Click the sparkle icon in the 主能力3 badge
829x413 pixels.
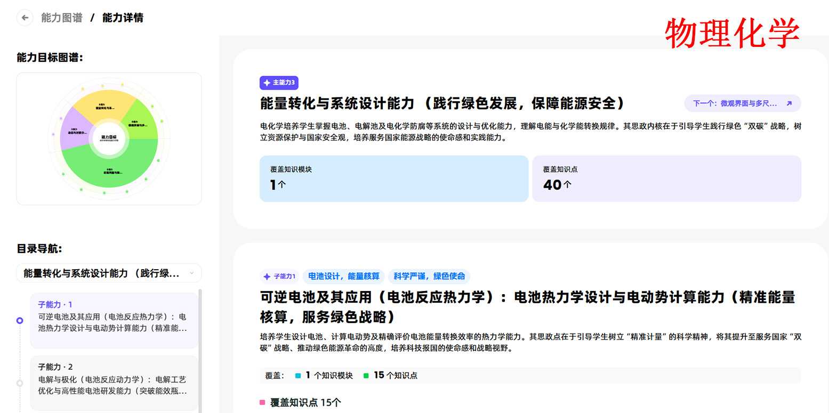(267, 83)
